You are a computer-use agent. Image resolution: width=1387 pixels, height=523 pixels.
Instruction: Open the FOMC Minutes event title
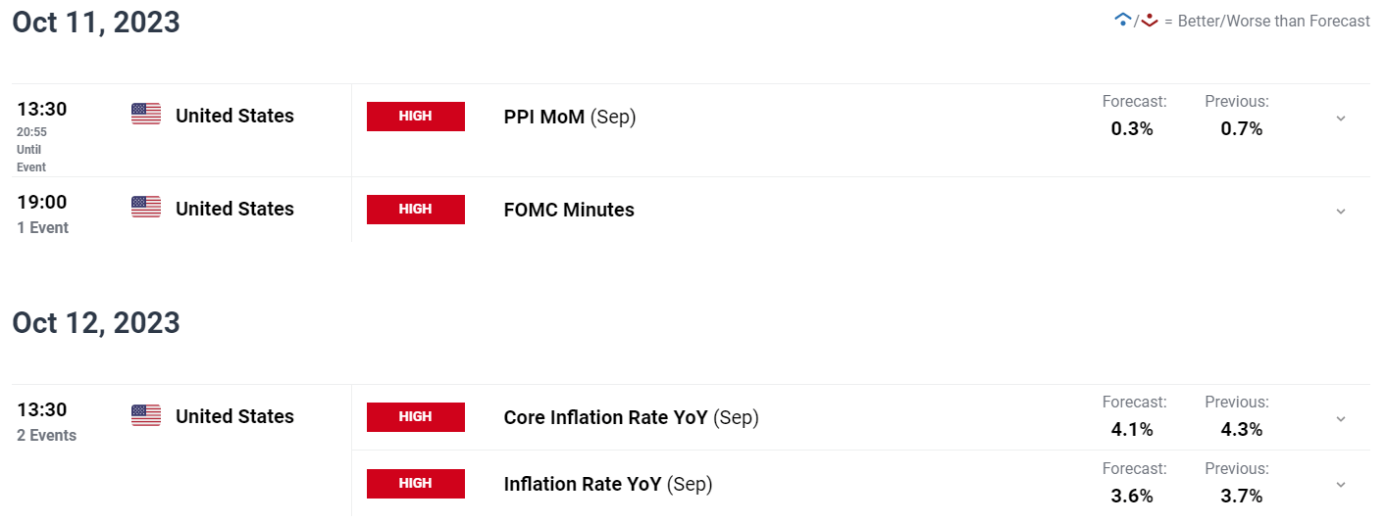(569, 210)
